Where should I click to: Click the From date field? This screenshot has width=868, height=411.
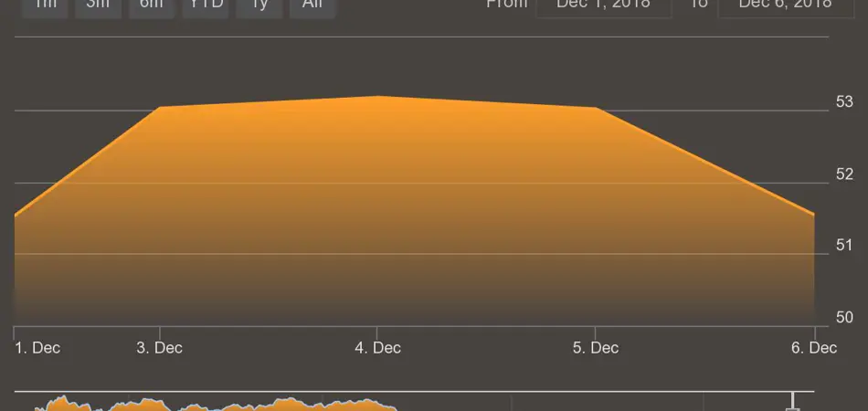click(603, 5)
